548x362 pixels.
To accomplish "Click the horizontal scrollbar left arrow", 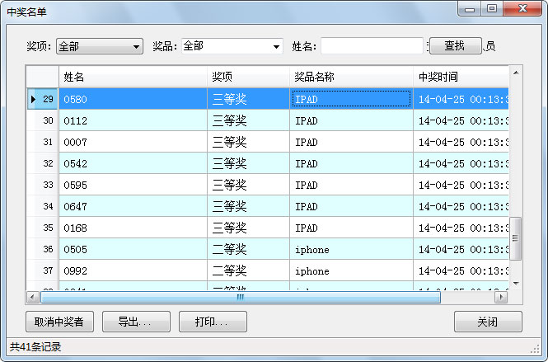I will (32, 298).
